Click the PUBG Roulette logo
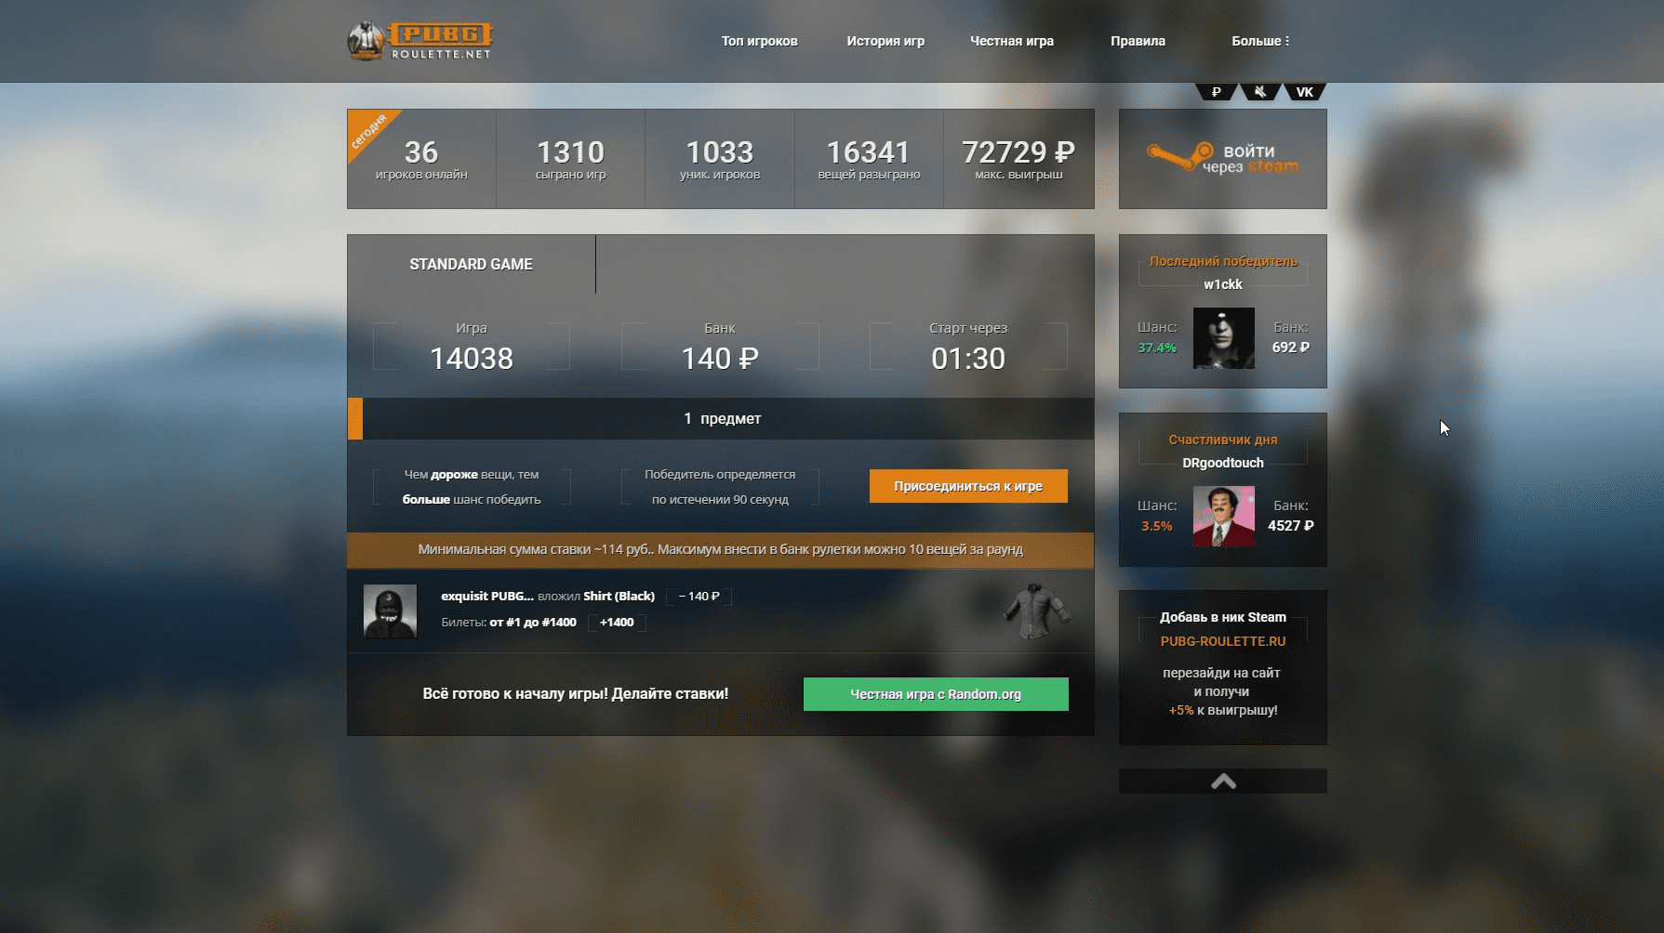This screenshot has height=933, width=1664. (x=419, y=41)
